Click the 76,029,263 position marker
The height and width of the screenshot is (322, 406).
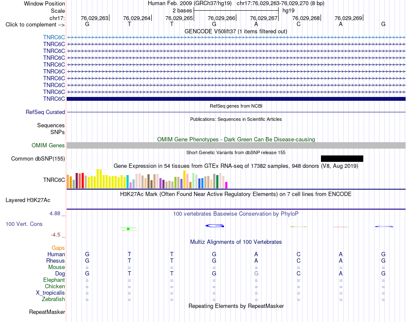(94, 18)
